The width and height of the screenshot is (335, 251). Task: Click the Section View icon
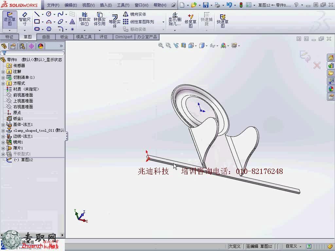tap(184, 45)
